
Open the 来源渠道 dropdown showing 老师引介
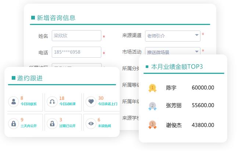coord(173,36)
